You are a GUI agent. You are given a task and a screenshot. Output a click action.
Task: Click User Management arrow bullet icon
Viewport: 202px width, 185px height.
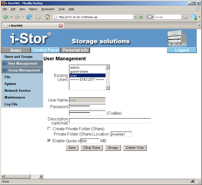pyautogui.click(x=5, y=64)
